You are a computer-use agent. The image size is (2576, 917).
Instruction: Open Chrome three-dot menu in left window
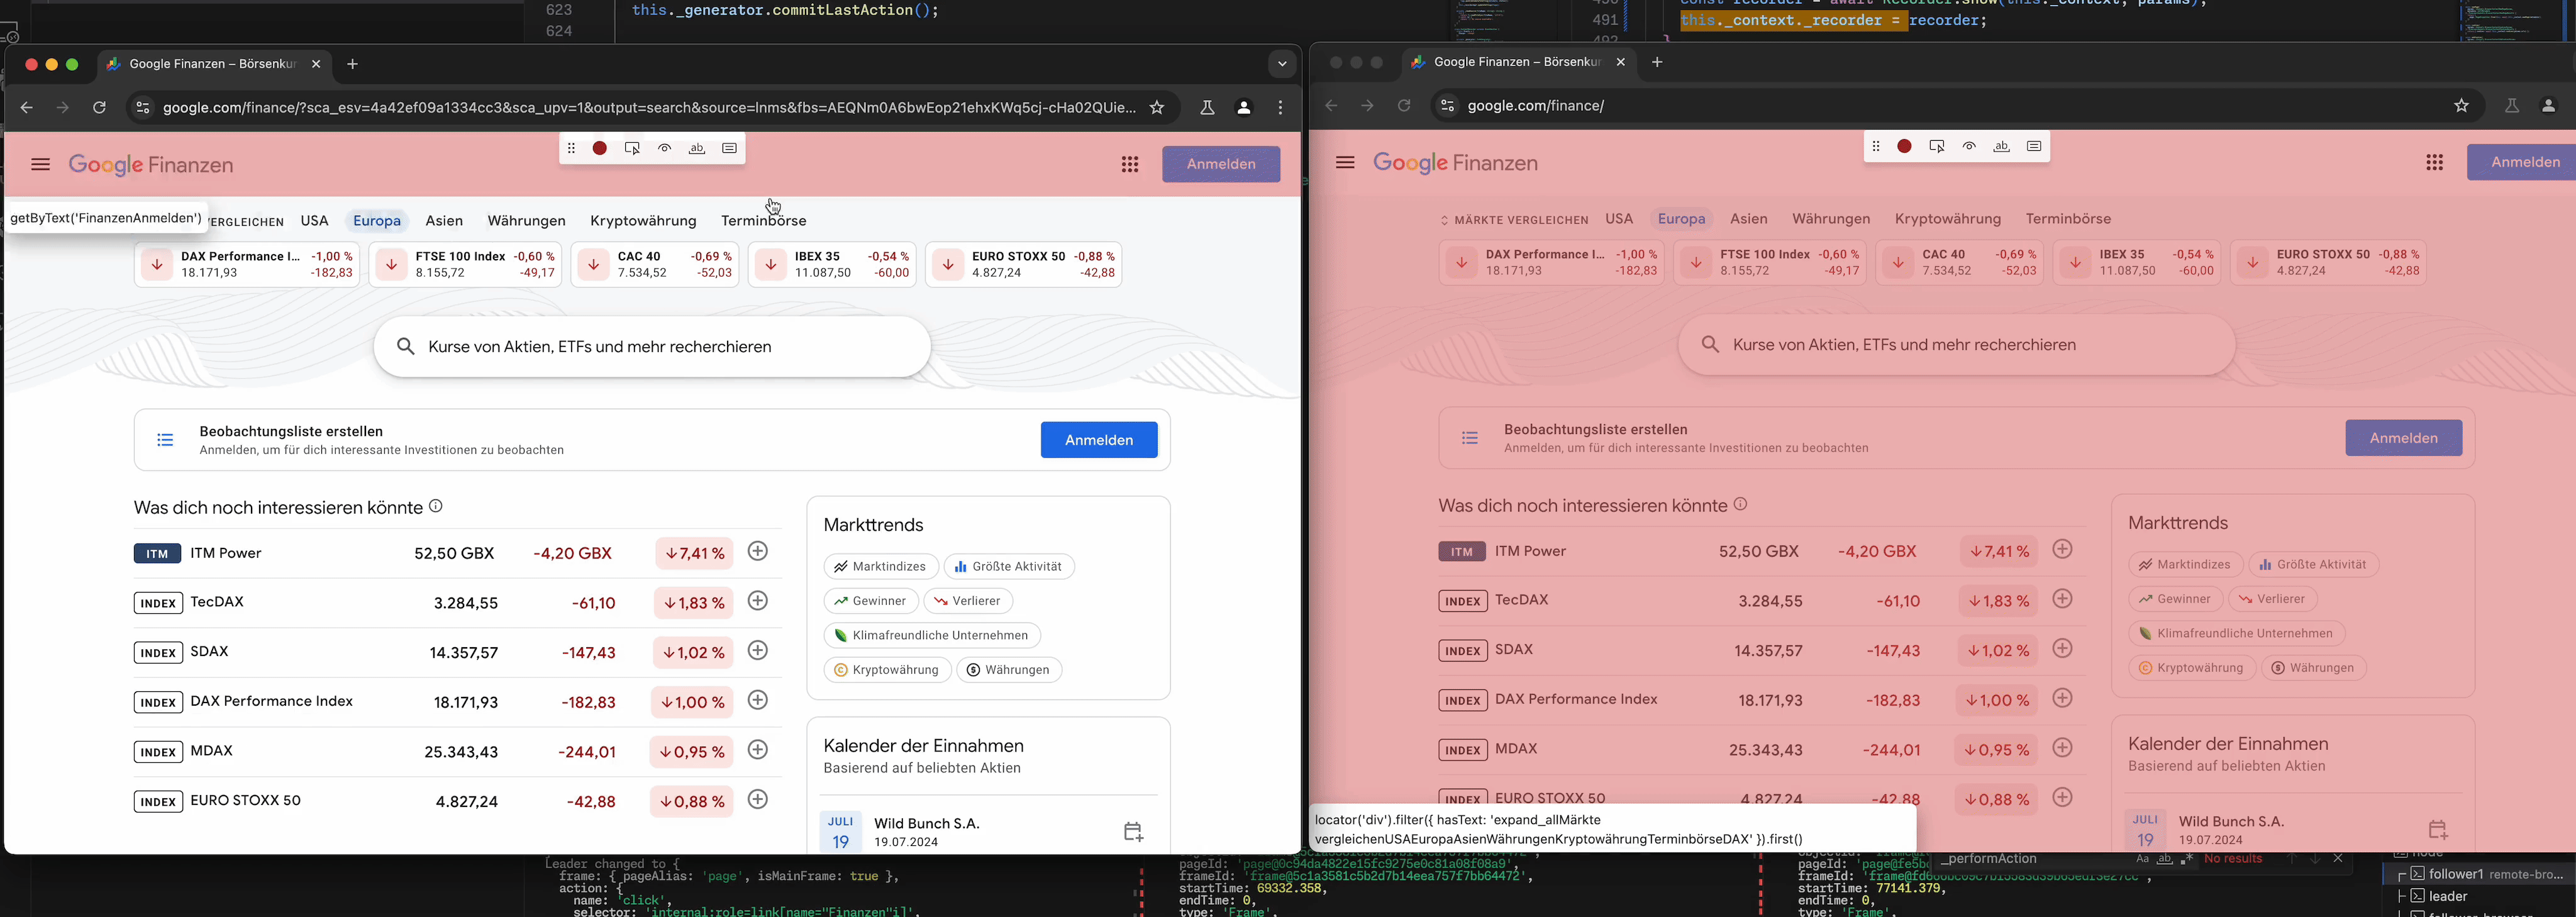(x=1281, y=108)
